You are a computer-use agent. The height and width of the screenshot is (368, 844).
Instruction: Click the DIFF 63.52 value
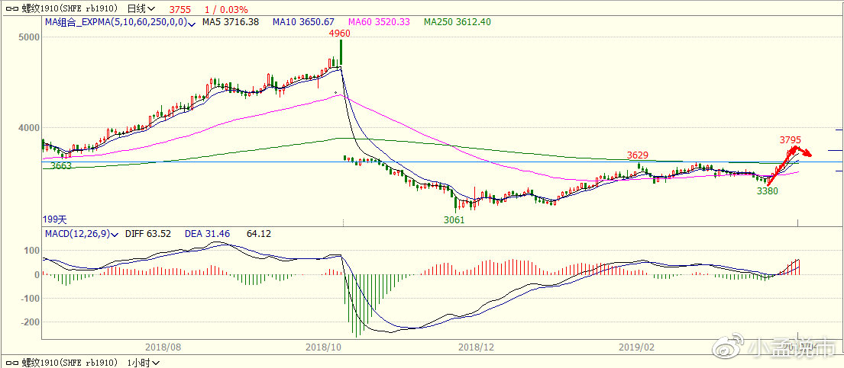(148, 234)
